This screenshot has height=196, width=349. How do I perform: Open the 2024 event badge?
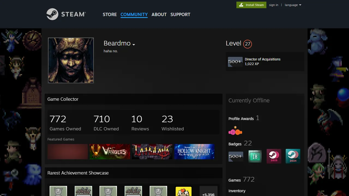point(293,156)
